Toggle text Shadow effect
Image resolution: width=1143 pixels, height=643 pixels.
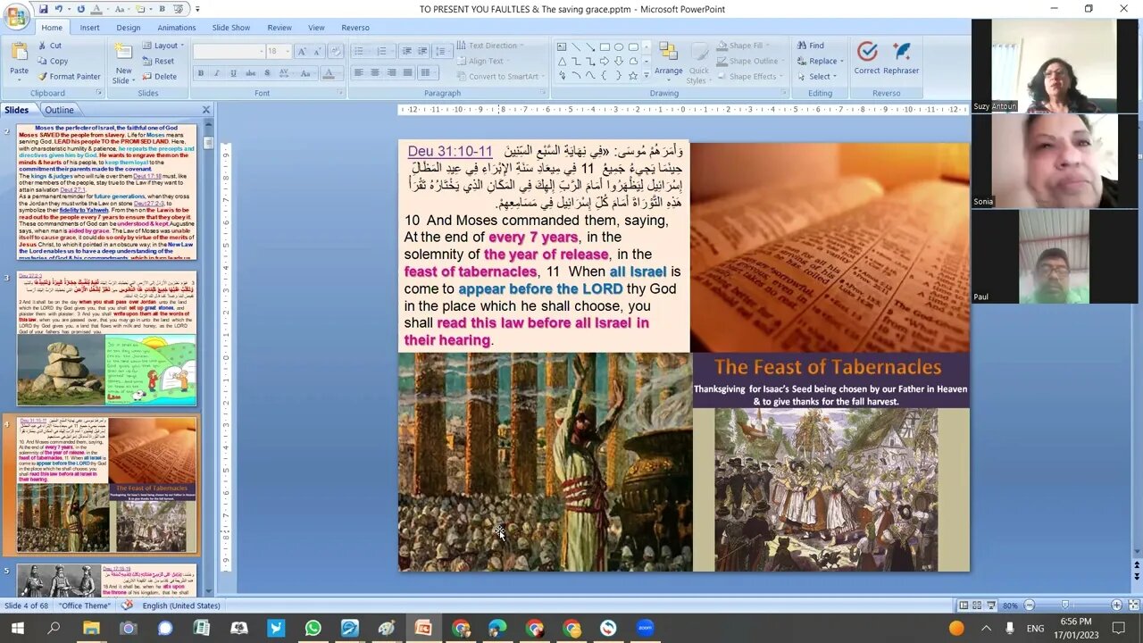(x=268, y=73)
